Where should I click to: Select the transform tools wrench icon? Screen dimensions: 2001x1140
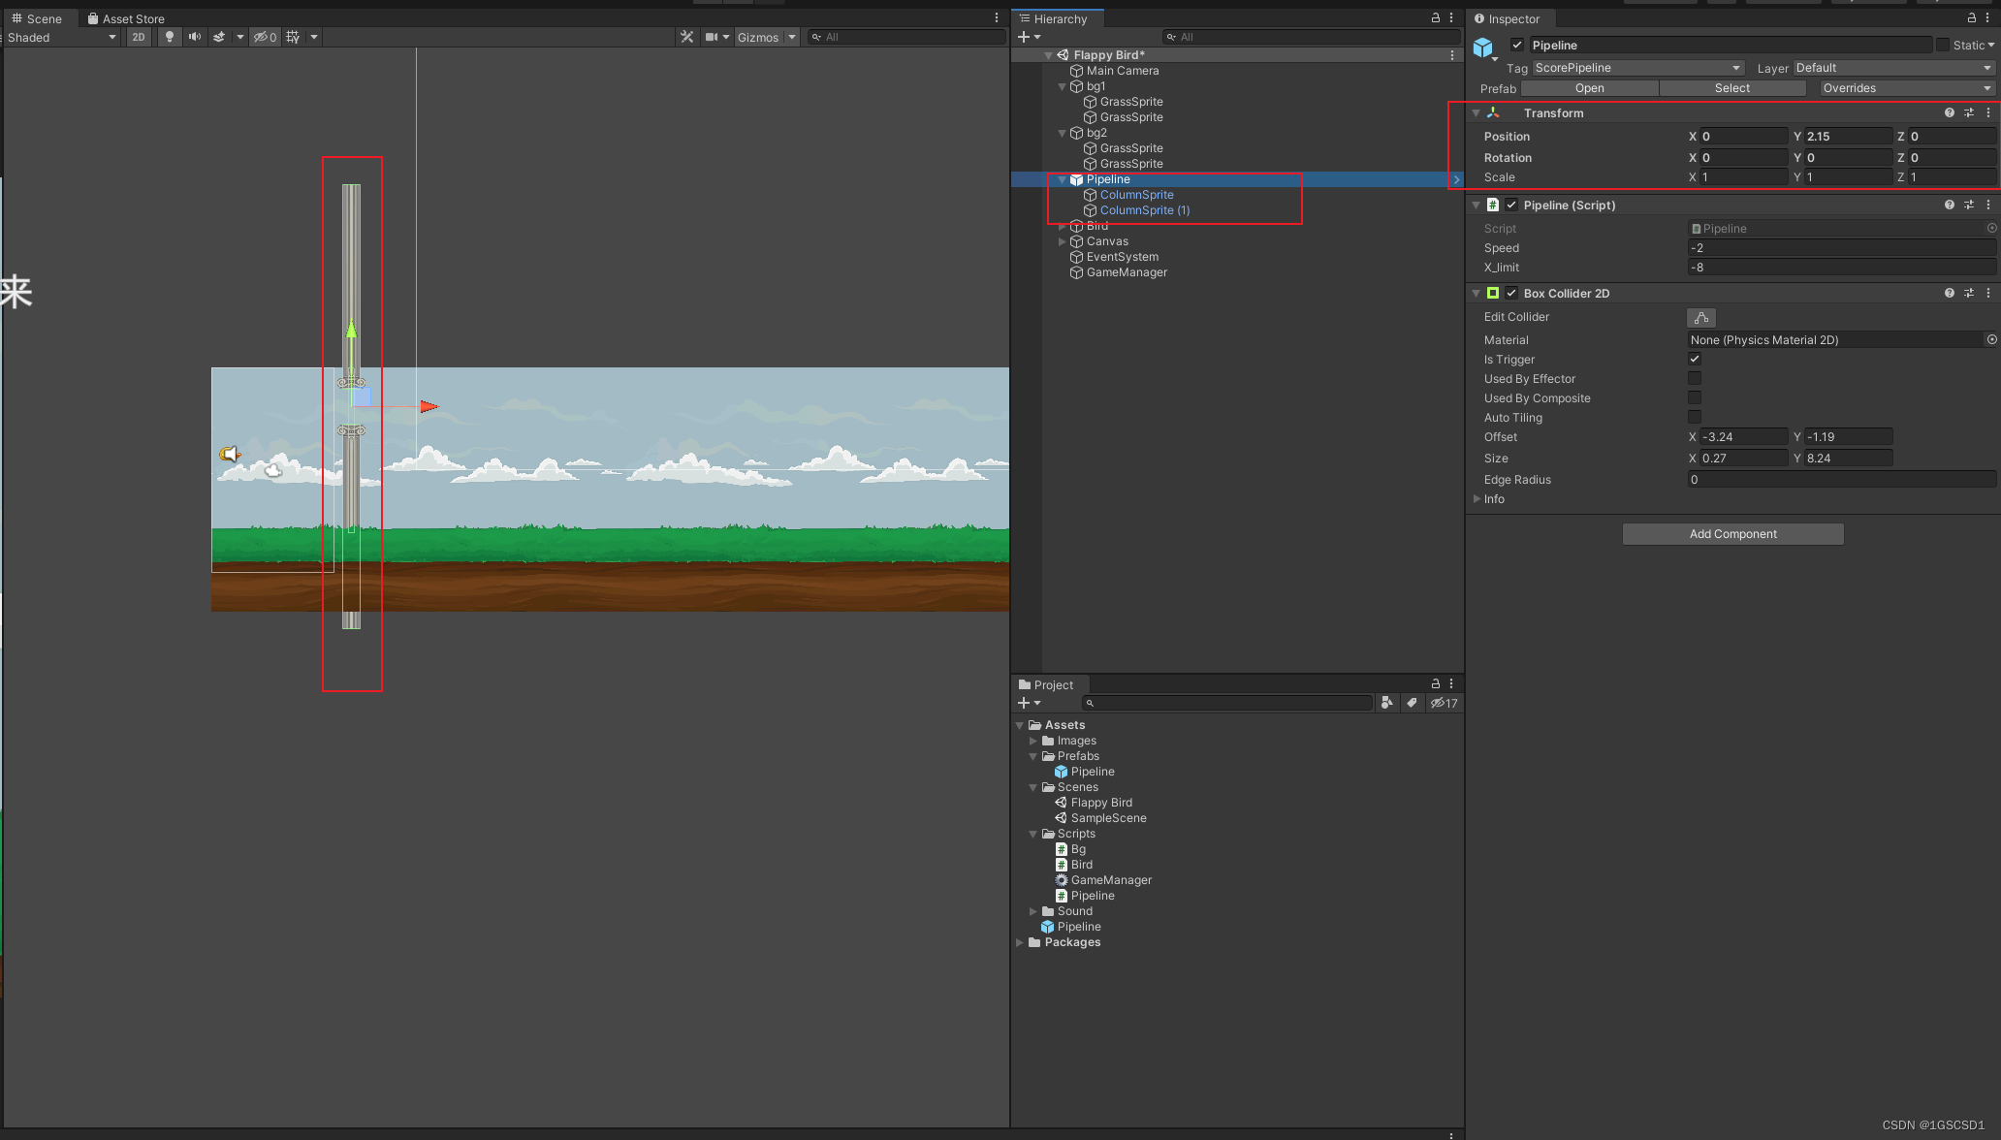[x=686, y=36]
